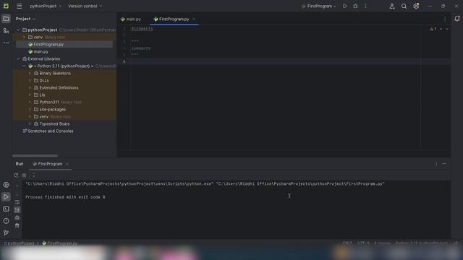
Task: Open more actions in Run toolbar
Action: coord(34,175)
